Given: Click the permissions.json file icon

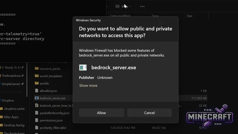Looking at the screenshot, I should [37, 120].
